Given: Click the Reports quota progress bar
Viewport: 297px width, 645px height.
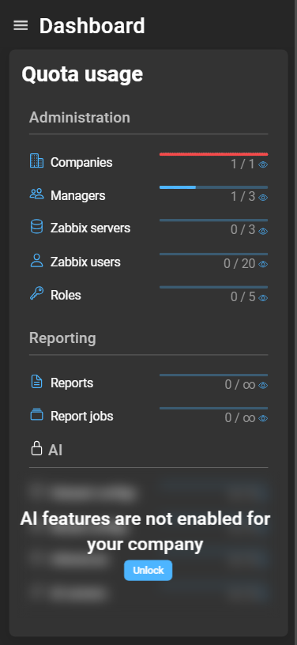Looking at the screenshot, I should point(213,375).
